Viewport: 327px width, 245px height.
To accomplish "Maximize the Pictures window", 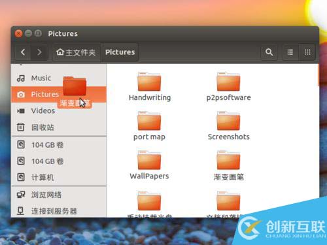I will tap(38, 33).
